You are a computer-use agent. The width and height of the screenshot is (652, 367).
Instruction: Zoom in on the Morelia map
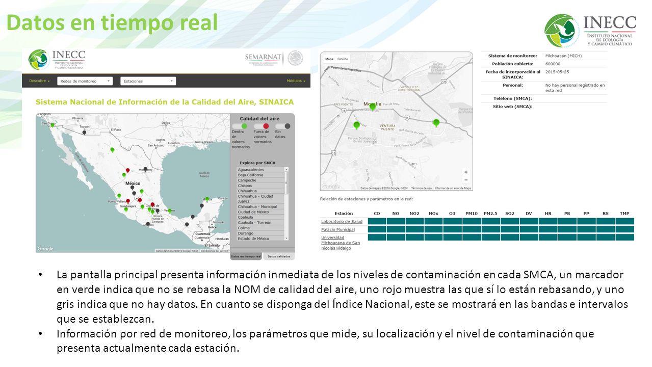tap(466, 172)
